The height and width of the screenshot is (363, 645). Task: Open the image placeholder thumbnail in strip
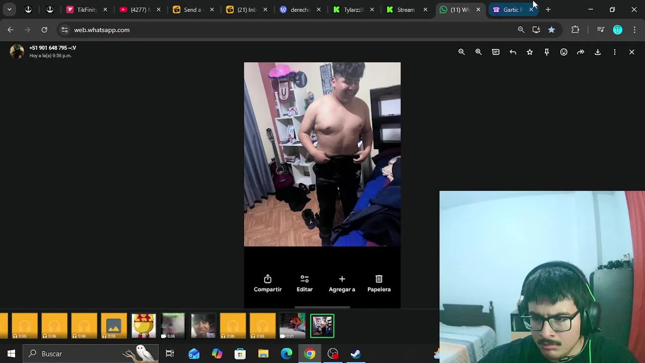pyautogui.click(x=114, y=326)
